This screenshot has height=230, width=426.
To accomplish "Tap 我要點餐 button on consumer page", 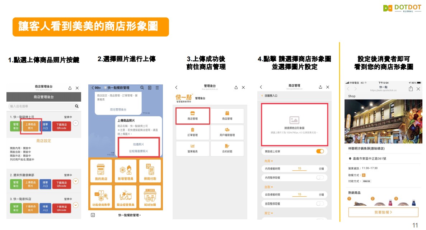I will coord(383,212).
